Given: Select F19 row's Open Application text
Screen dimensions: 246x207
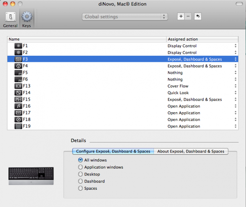Looking at the screenshot, I should click(184, 126).
